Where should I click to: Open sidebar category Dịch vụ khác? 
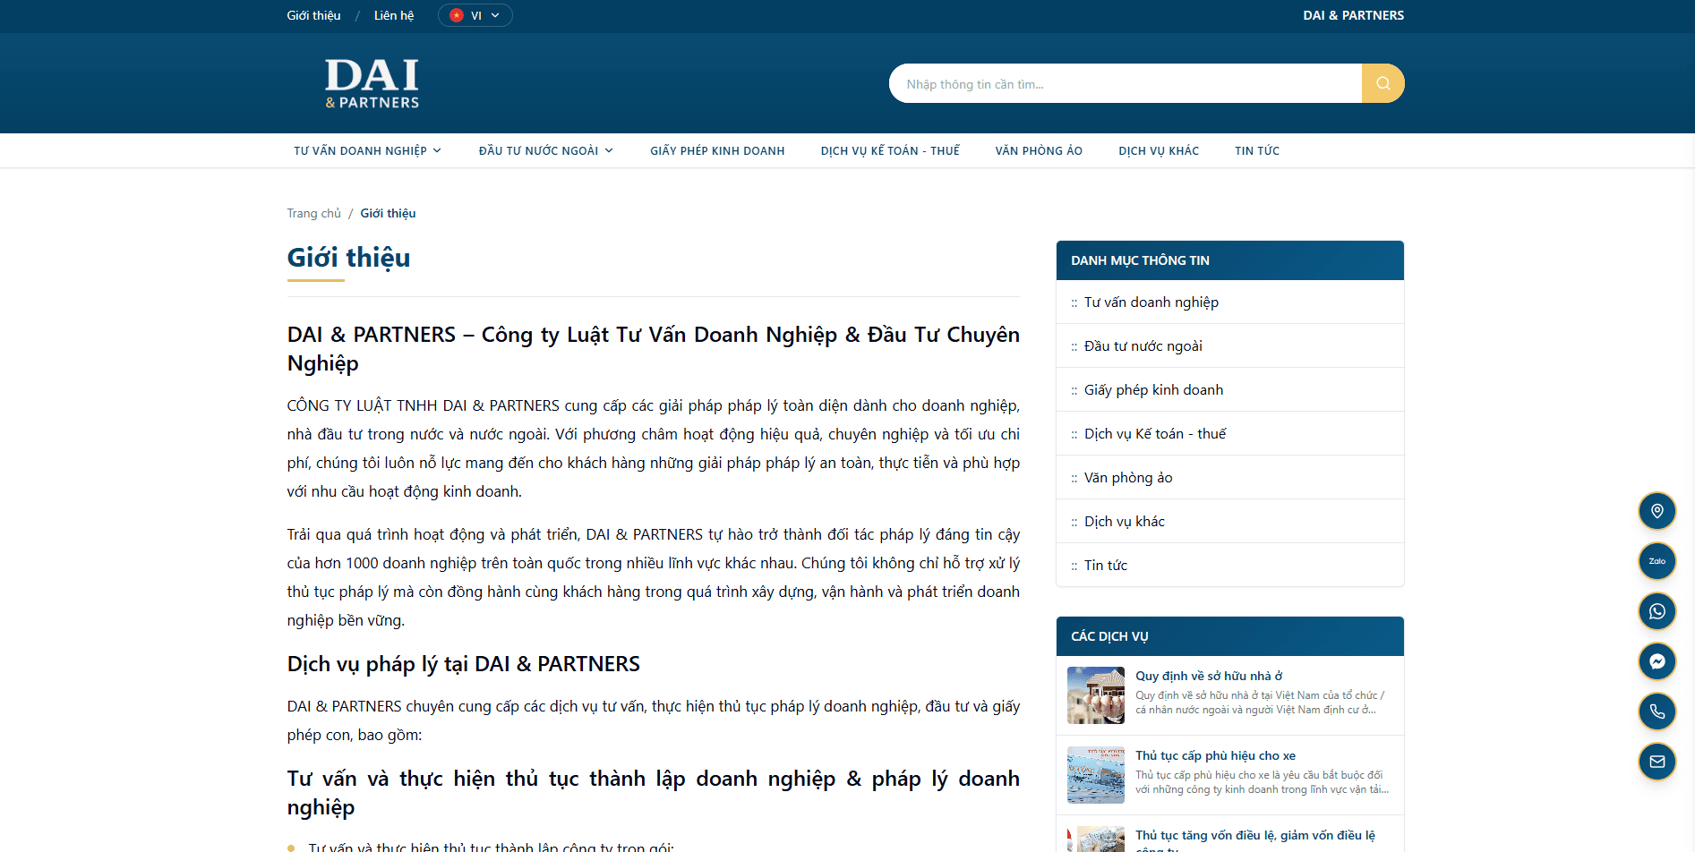pos(1230,522)
